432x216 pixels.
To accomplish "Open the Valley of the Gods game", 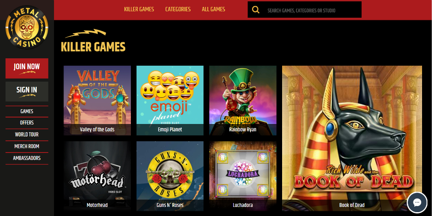I will pos(97,101).
